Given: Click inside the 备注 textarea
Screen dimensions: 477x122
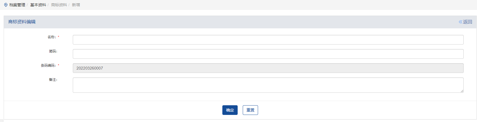Looking at the screenshot, I should 268,85.
